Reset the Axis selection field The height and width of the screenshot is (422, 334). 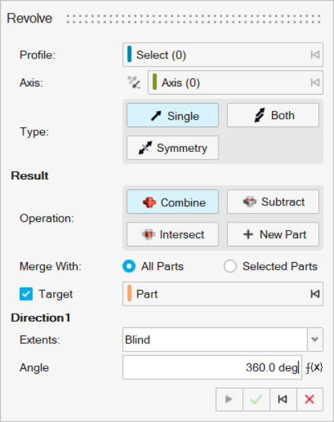coord(315,82)
